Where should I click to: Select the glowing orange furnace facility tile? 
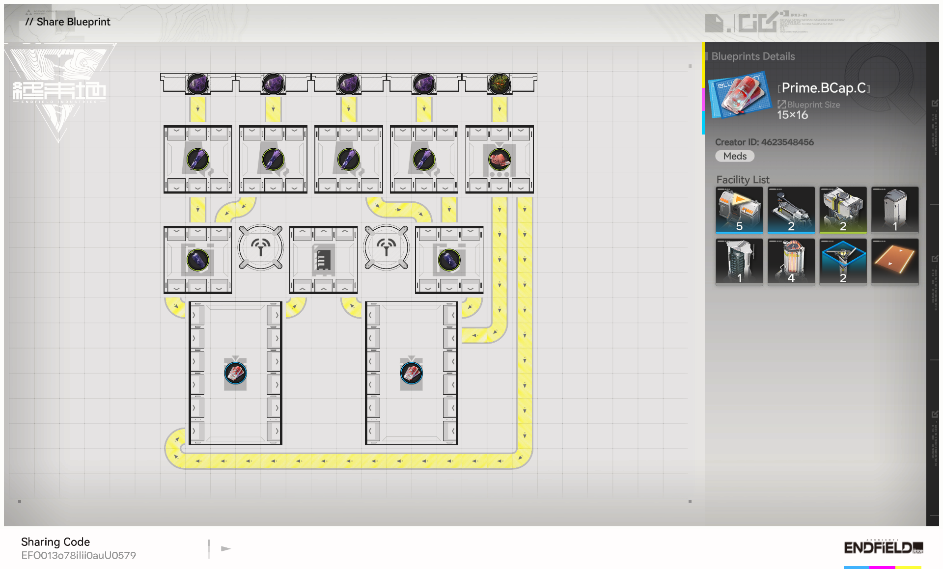click(x=791, y=261)
